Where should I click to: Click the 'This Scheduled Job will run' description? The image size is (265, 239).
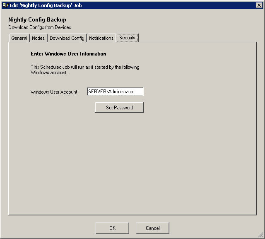85,70
